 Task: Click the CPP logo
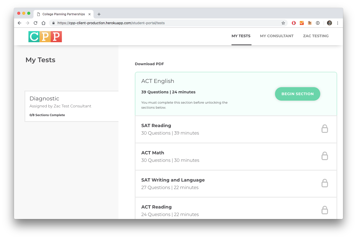coord(45,36)
